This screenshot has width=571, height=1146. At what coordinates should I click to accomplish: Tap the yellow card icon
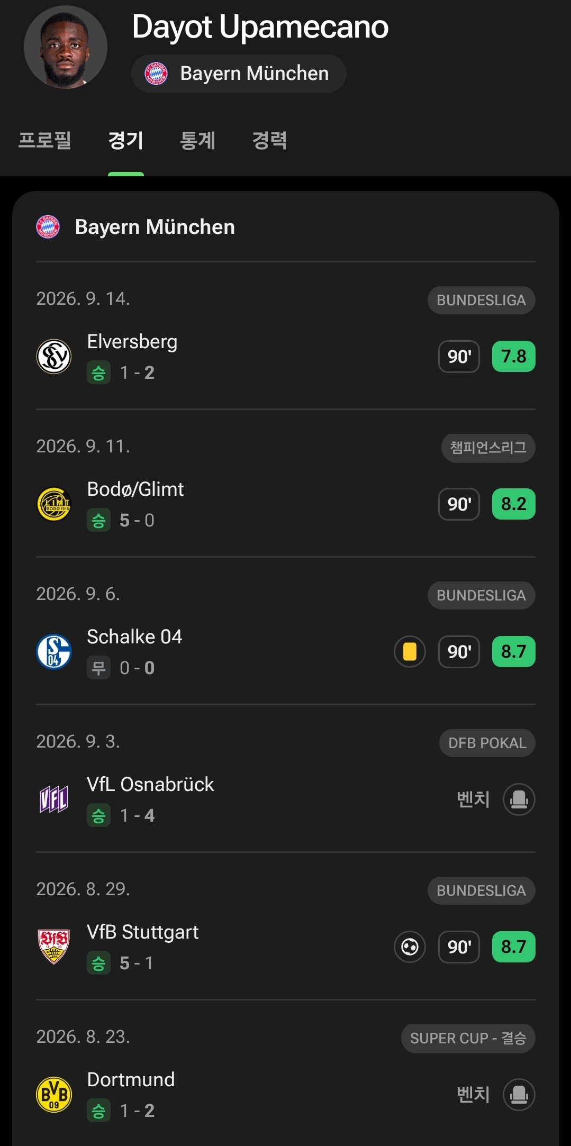click(410, 652)
